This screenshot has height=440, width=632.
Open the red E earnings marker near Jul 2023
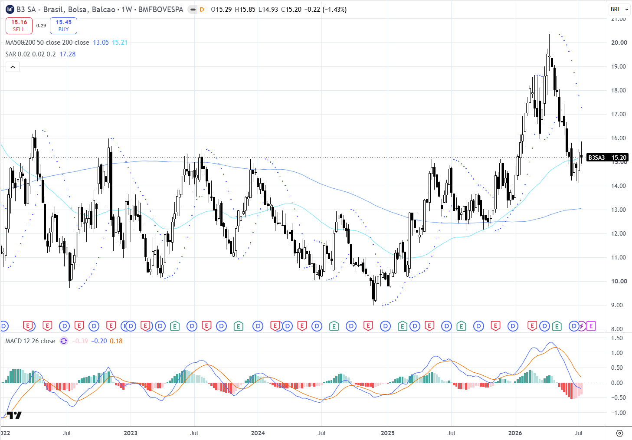pos(206,326)
